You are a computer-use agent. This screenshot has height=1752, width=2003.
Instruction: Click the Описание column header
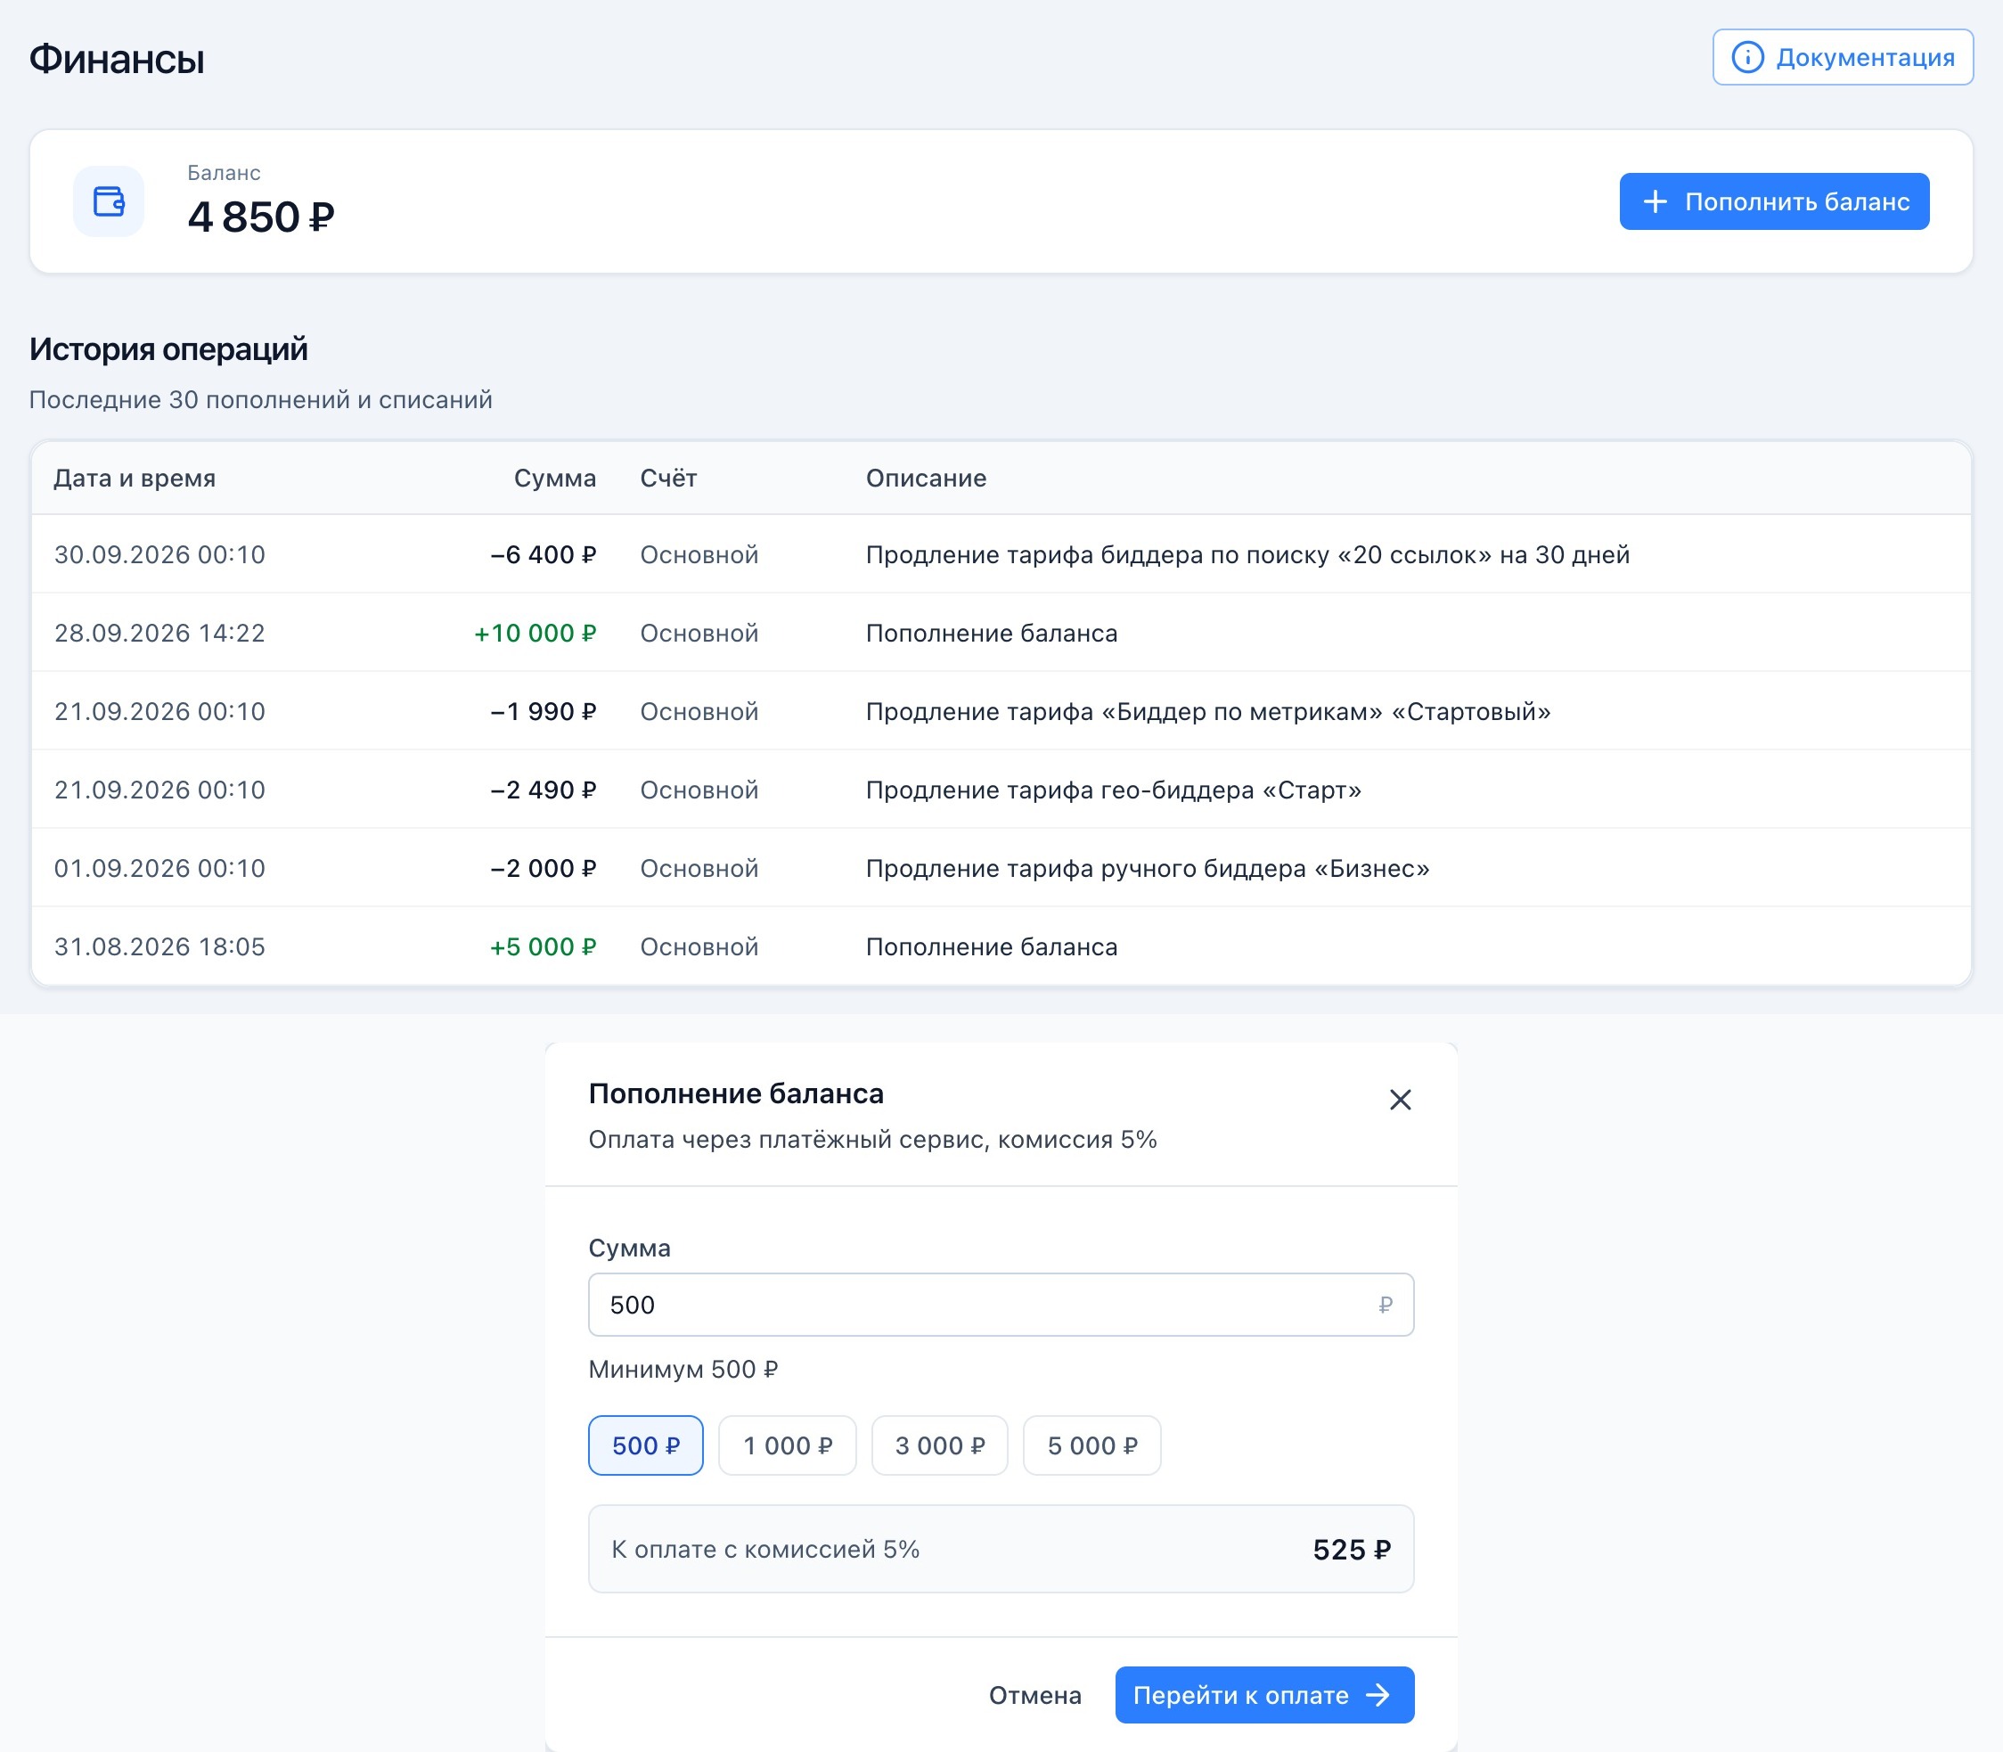point(926,478)
